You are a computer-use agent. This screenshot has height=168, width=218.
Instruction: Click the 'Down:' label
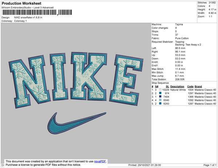(155, 59)
